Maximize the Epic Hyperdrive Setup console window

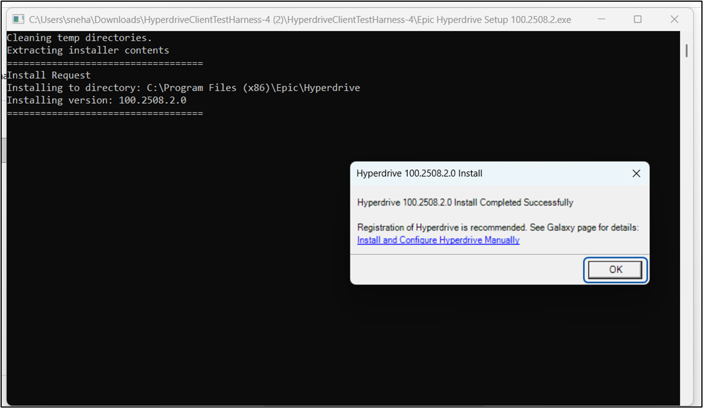point(638,19)
